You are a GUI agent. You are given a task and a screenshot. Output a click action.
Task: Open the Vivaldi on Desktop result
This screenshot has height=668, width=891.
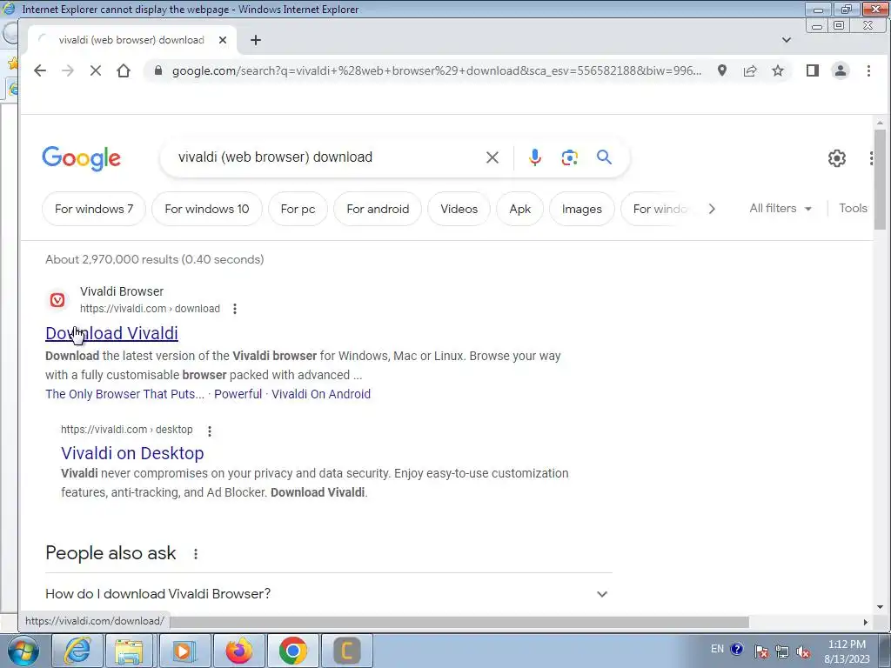pyautogui.click(x=132, y=453)
